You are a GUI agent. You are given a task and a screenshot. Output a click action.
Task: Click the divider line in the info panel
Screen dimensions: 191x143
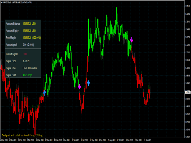pyautogui.click(x=23, y=49)
